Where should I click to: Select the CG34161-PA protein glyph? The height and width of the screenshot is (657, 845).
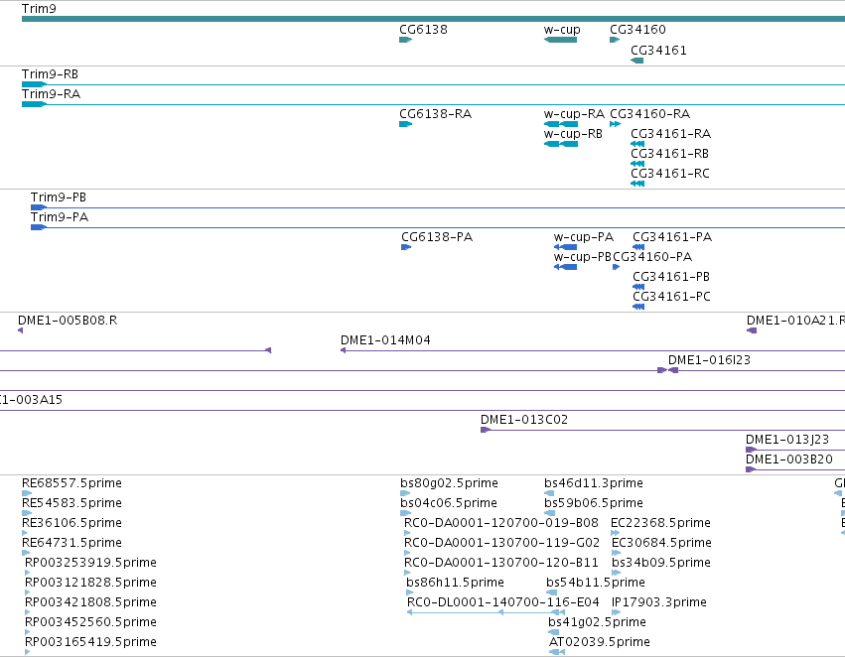638,247
